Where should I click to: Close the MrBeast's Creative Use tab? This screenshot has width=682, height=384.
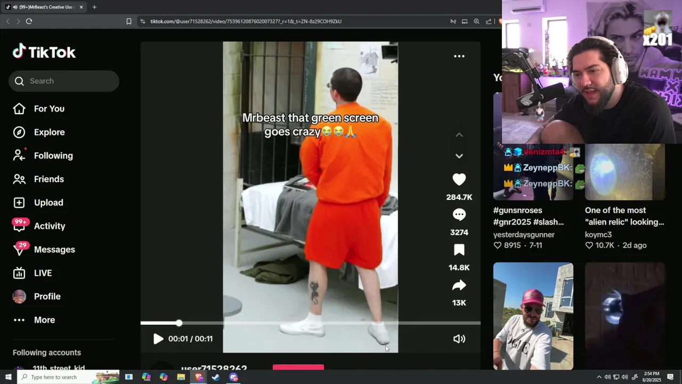(x=81, y=7)
